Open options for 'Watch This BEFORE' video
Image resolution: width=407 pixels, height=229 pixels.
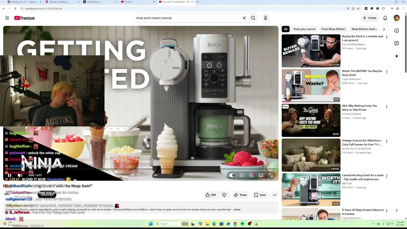(x=387, y=72)
